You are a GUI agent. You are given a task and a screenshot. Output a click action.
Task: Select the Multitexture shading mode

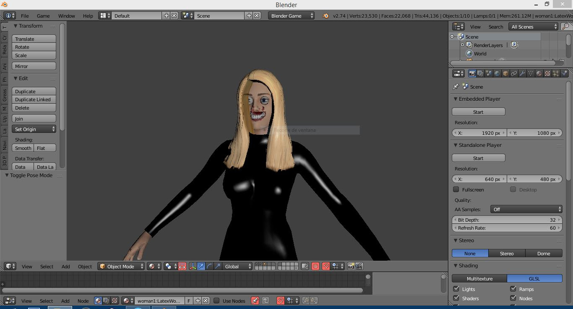(x=479, y=278)
